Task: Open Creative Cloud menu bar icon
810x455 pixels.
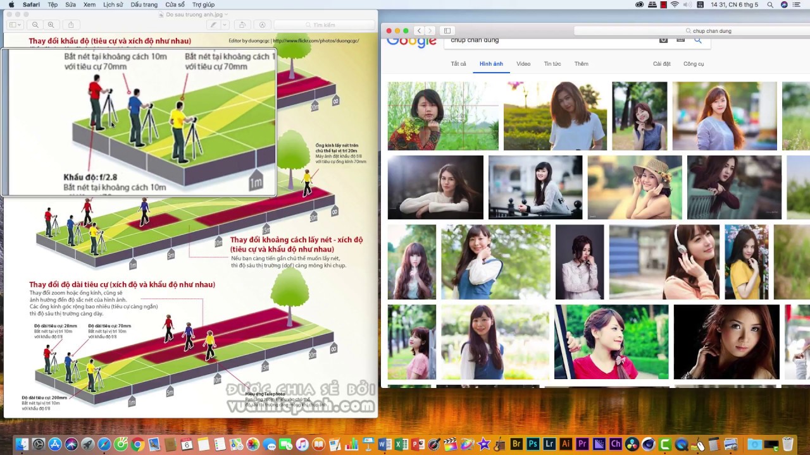Action: coord(640,4)
